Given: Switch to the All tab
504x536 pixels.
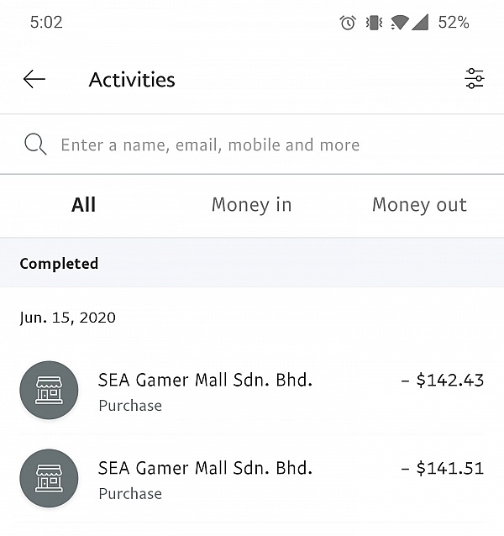Looking at the screenshot, I should 84,205.
